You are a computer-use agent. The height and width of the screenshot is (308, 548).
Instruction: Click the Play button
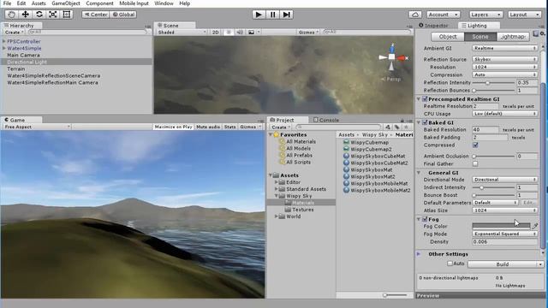click(259, 15)
